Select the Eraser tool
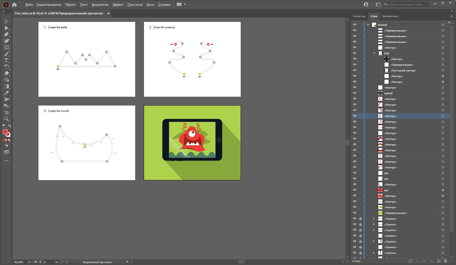This screenshot has width=456, height=265. (x=7, y=73)
